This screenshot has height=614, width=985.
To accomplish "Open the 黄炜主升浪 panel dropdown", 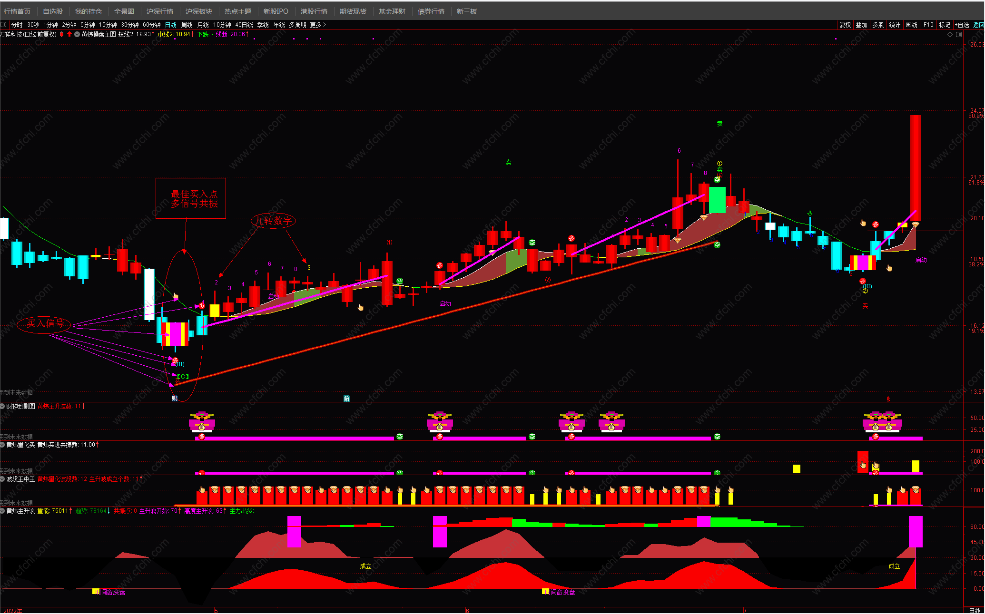I will click(3, 511).
